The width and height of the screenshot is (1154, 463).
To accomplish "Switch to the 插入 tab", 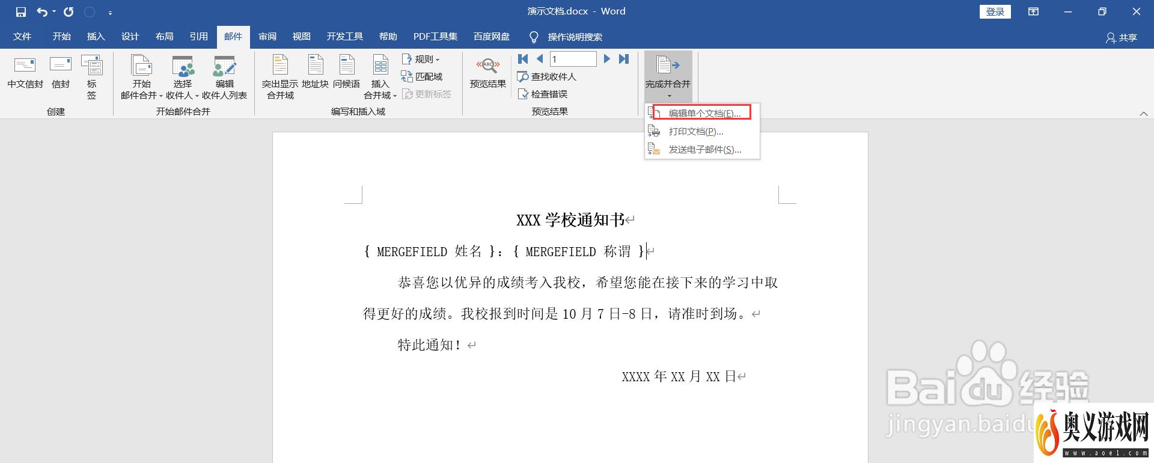I will coord(96,37).
